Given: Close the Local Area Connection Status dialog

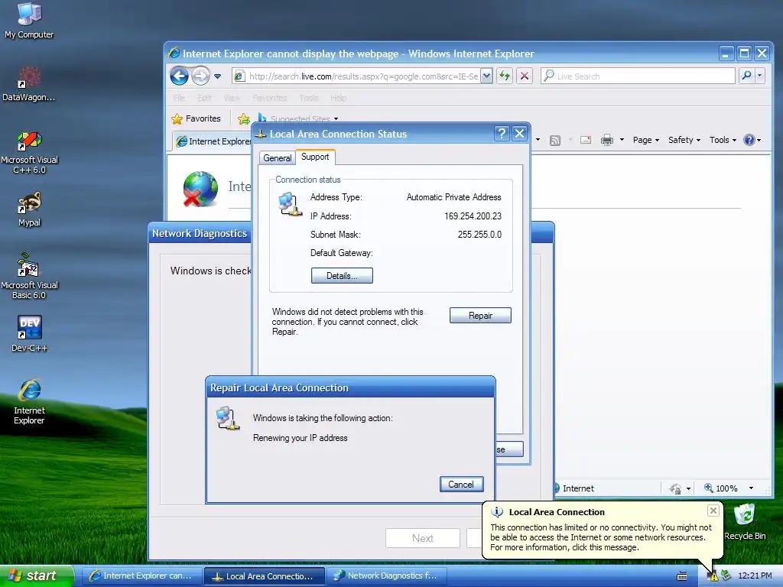Looking at the screenshot, I should click(x=519, y=133).
